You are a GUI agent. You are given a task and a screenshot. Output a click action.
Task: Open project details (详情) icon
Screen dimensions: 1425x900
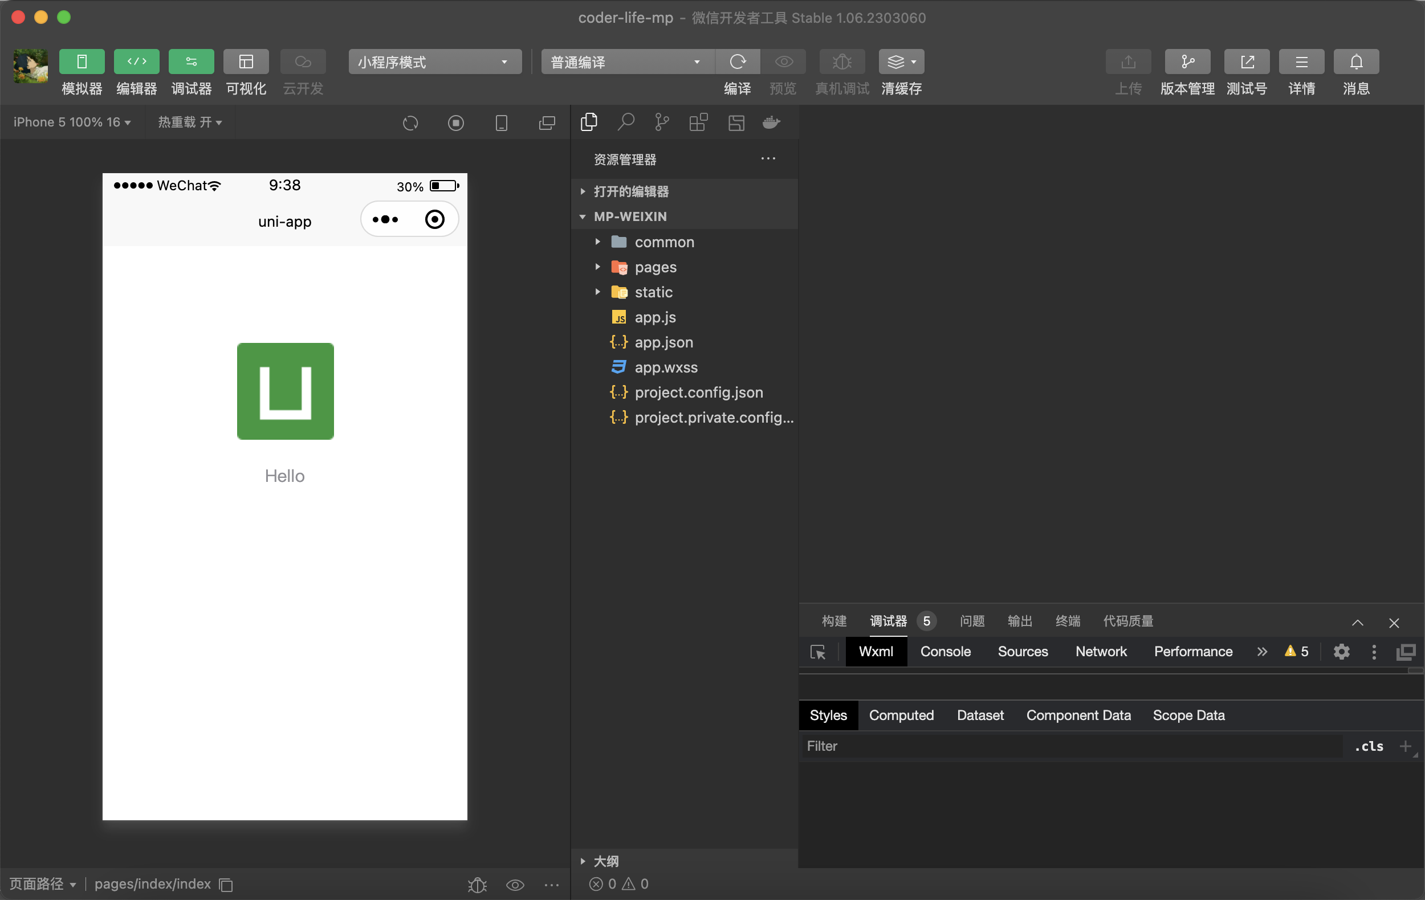[x=1301, y=62]
